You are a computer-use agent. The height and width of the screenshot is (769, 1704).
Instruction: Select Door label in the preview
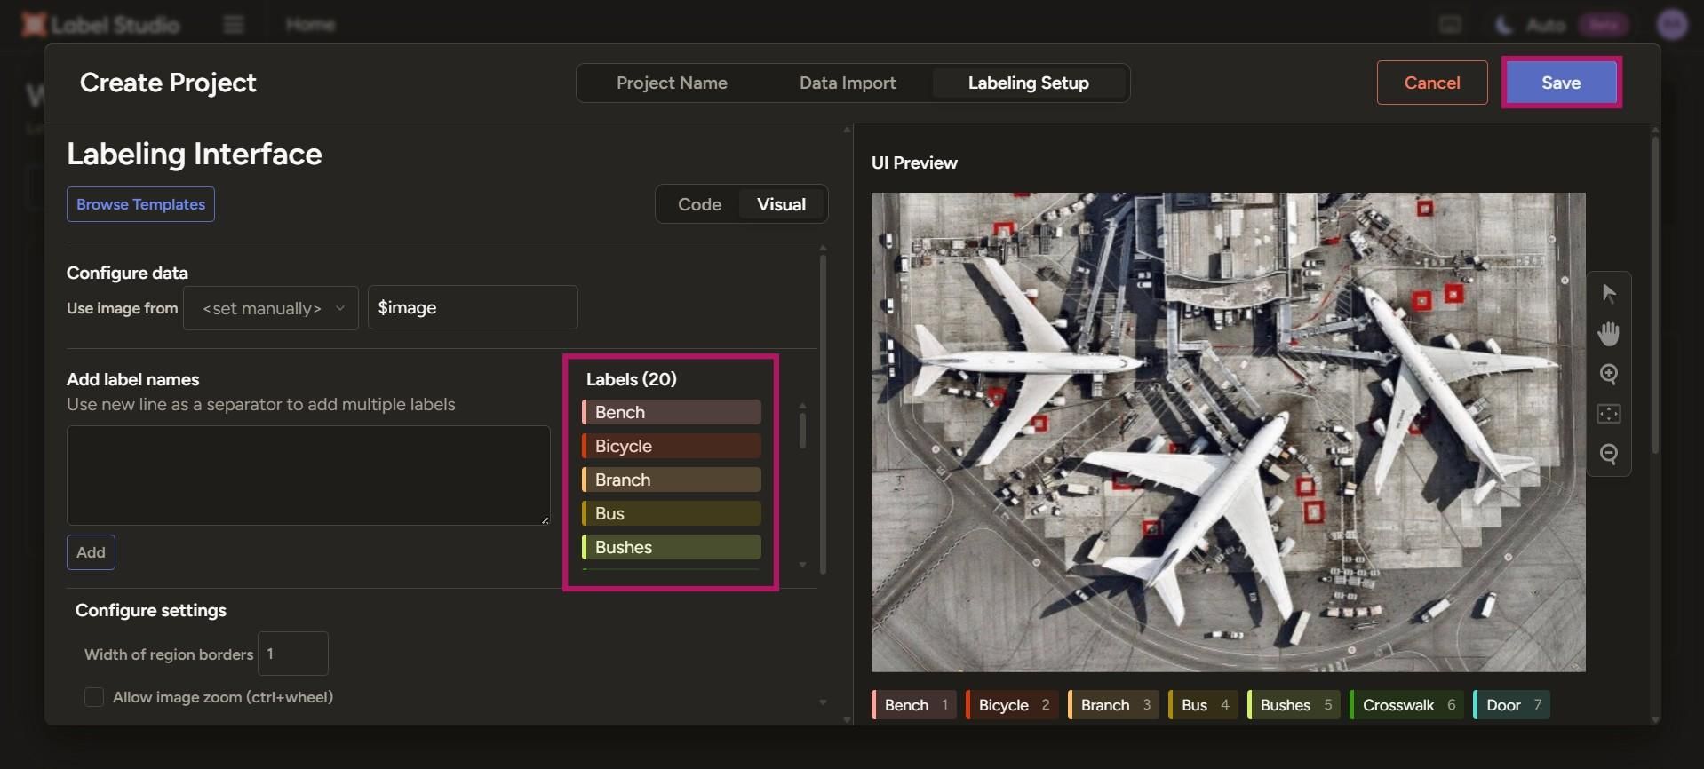click(x=1511, y=705)
